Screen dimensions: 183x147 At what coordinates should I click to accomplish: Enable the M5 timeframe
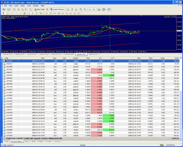[x=51, y=13]
